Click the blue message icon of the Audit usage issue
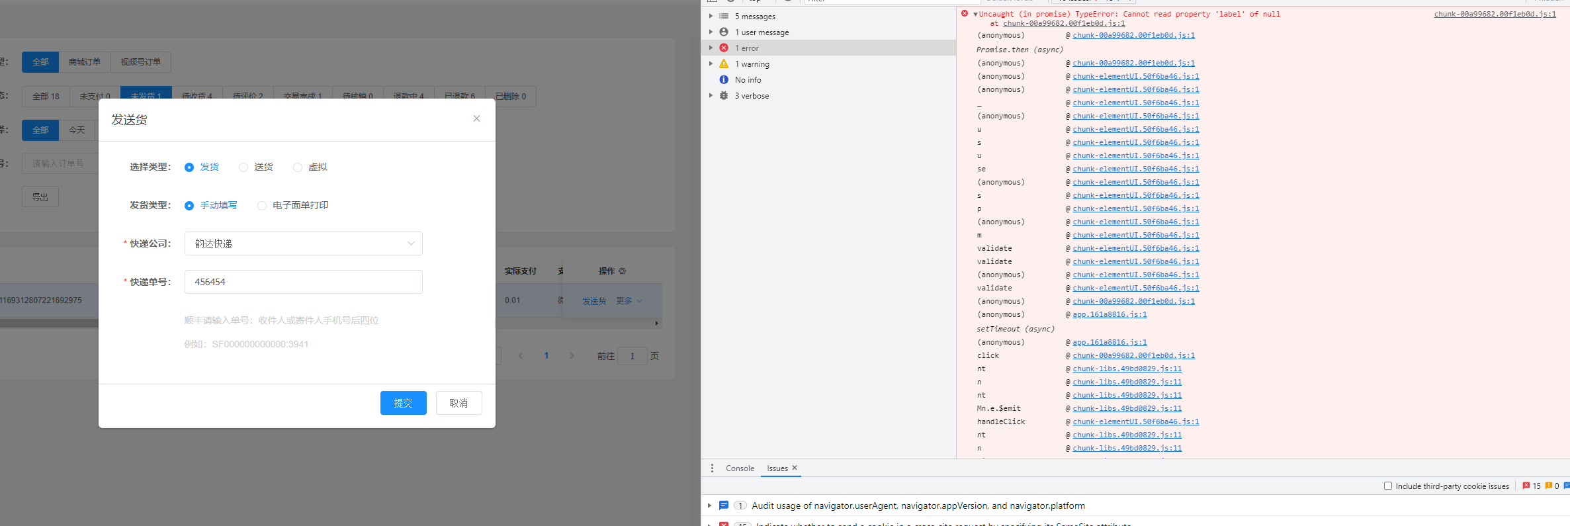This screenshot has width=1570, height=526. click(724, 505)
